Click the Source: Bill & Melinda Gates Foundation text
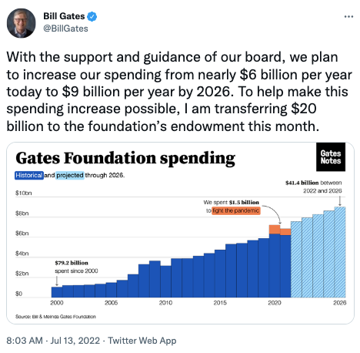 pyautogui.click(x=55, y=316)
